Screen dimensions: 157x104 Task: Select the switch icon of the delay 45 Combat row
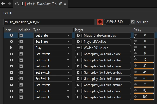click(11, 73)
